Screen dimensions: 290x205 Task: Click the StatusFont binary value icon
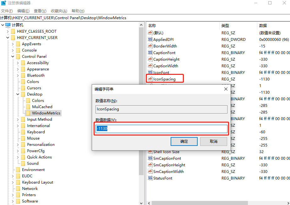(150, 178)
